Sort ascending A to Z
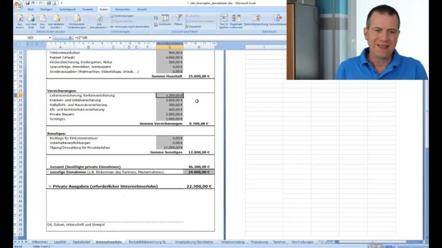 click(156, 18)
